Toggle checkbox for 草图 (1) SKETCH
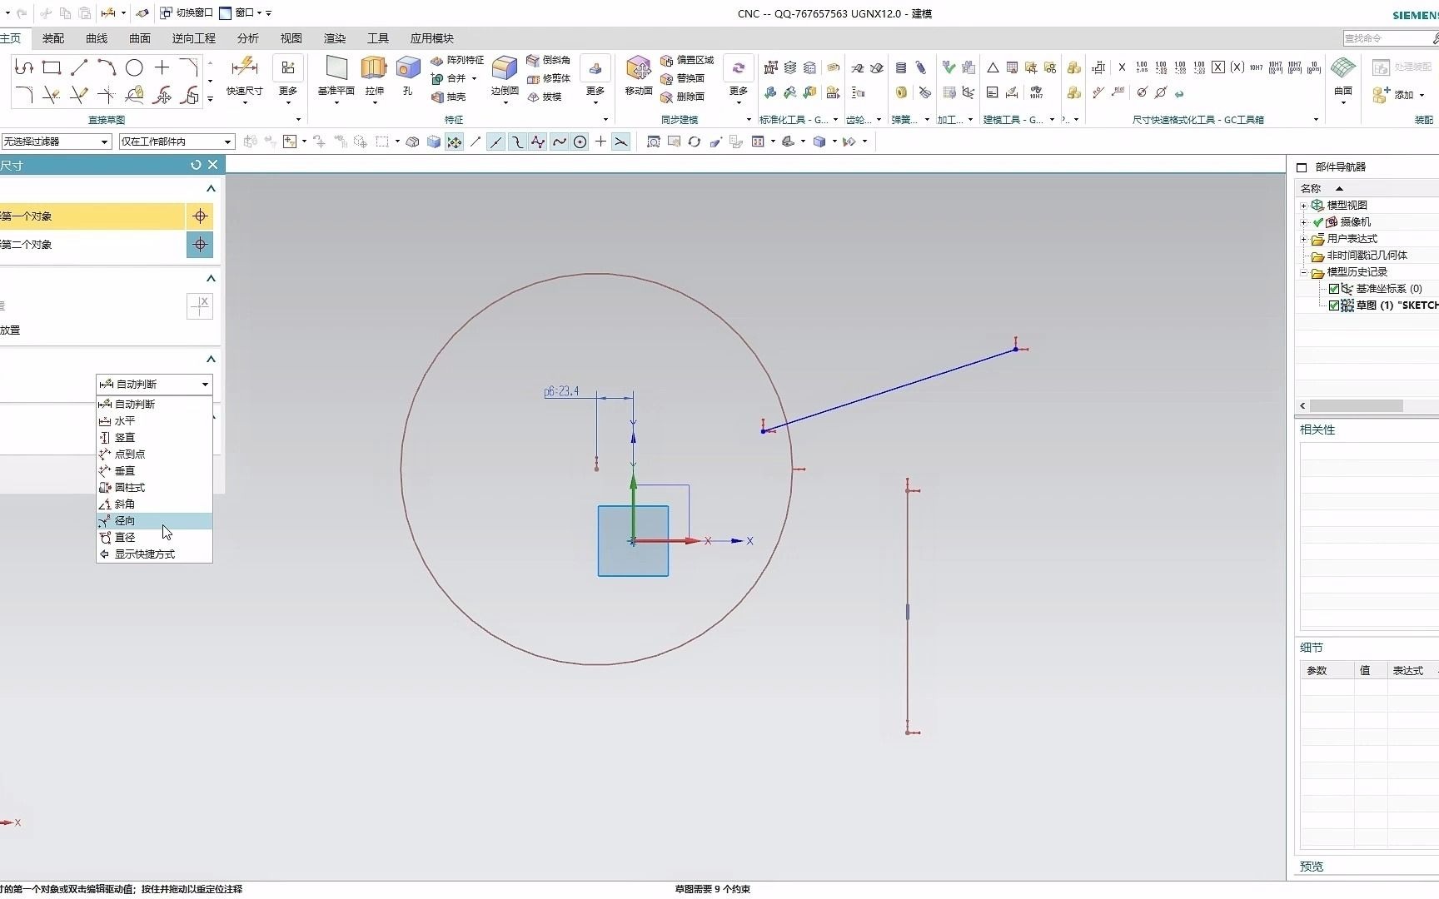 (1334, 305)
